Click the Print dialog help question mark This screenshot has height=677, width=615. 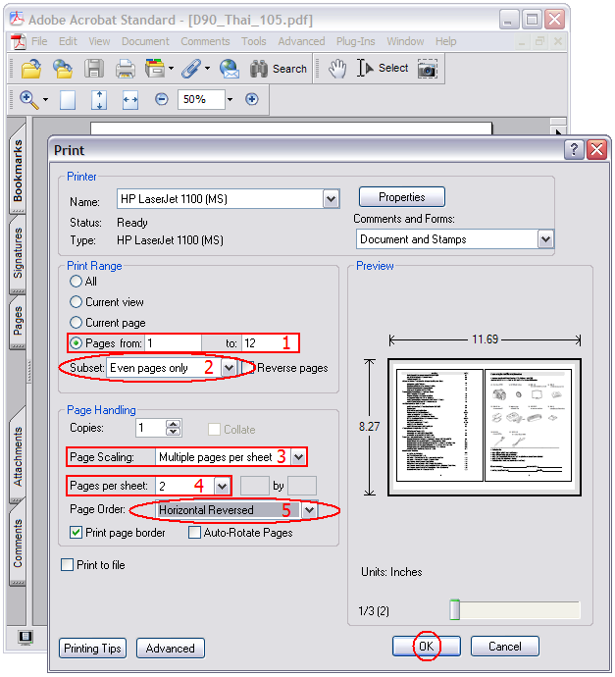(x=574, y=150)
